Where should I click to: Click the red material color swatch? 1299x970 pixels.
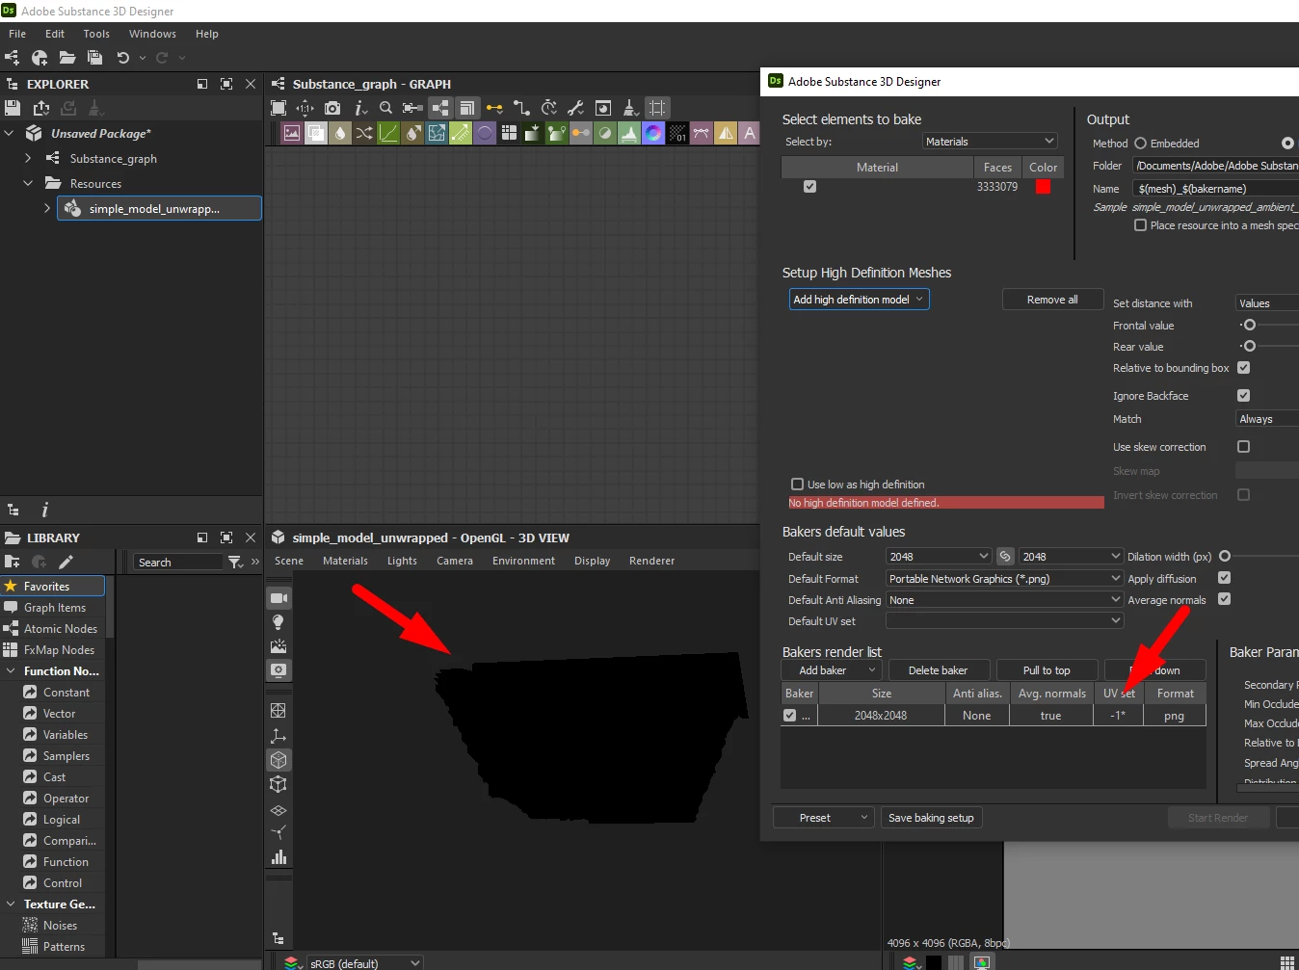click(x=1043, y=187)
